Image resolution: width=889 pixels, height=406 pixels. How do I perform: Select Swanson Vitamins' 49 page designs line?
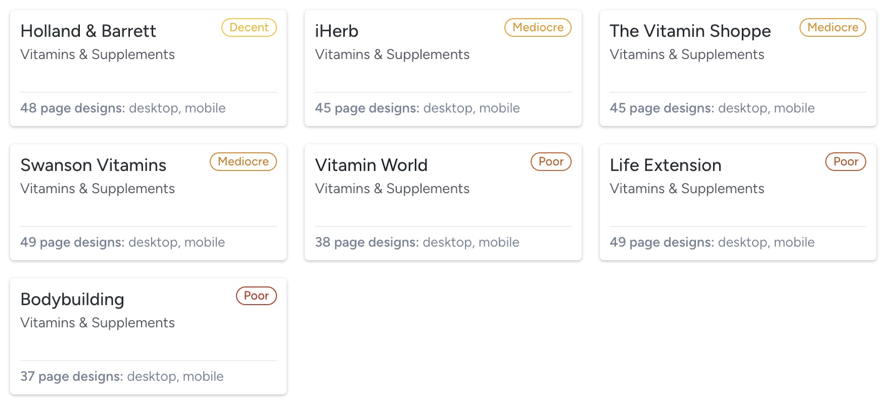pos(122,243)
